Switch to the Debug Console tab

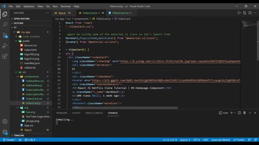(x=94, y=113)
